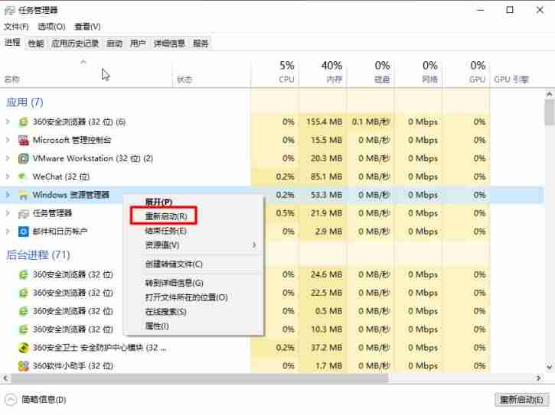Select the 360软件小助手 (32 位) process name
Screen dimensions: 555x415
[x=73, y=366]
